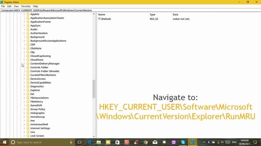Open the Help menu

pos(35,6)
